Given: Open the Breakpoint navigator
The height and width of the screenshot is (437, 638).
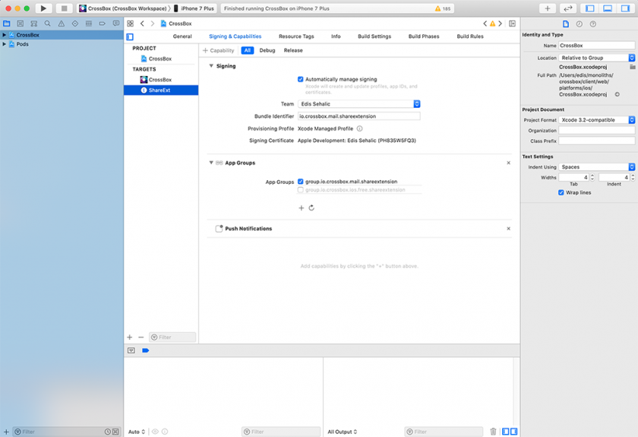Looking at the screenshot, I should (102, 24).
